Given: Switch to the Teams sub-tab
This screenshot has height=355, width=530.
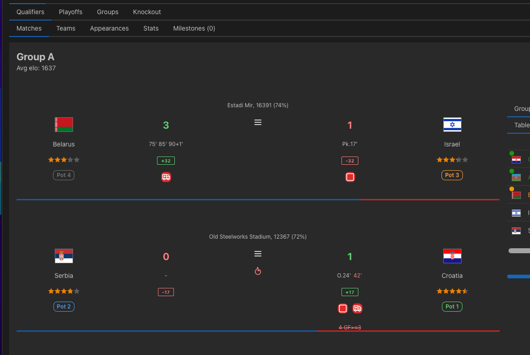Looking at the screenshot, I should (x=66, y=28).
